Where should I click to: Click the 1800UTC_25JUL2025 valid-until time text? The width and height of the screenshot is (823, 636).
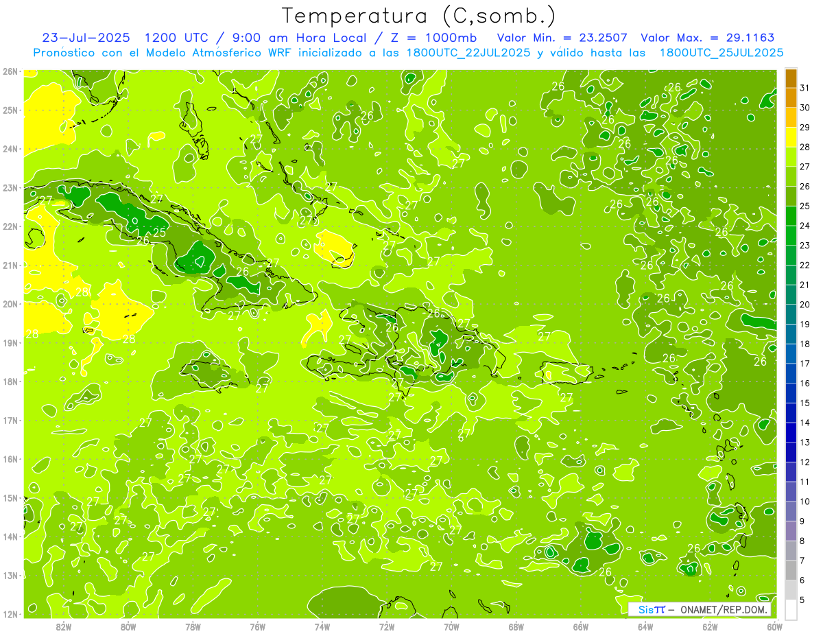tap(721, 53)
